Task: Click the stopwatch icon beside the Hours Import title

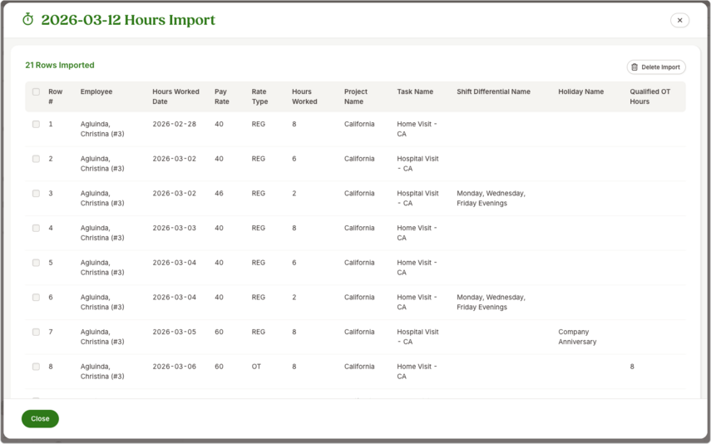Action: (x=27, y=19)
